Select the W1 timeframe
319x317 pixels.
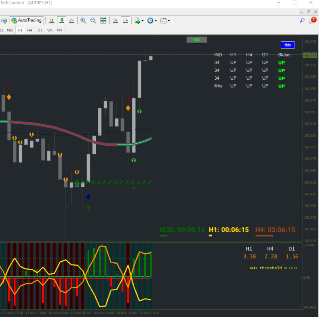pos(50,30)
